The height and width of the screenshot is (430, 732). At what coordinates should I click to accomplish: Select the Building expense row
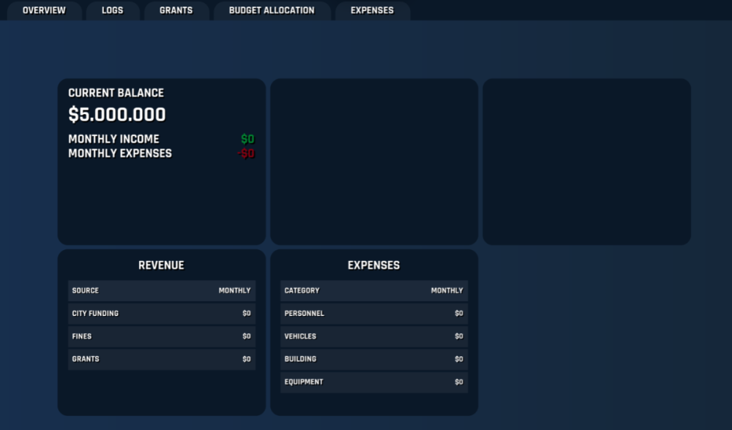(373, 359)
